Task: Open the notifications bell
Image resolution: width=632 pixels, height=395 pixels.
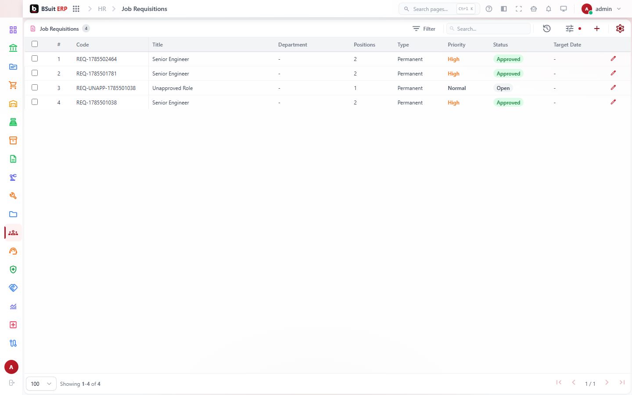Action: tap(549, 9)
